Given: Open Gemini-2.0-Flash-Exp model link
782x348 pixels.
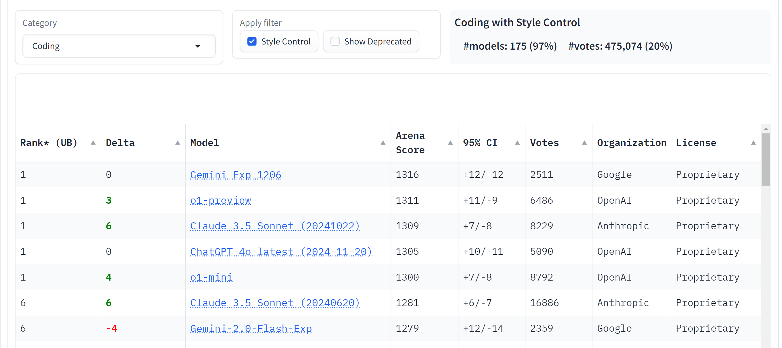Looking at the screenshot, I should pos(251,328).
